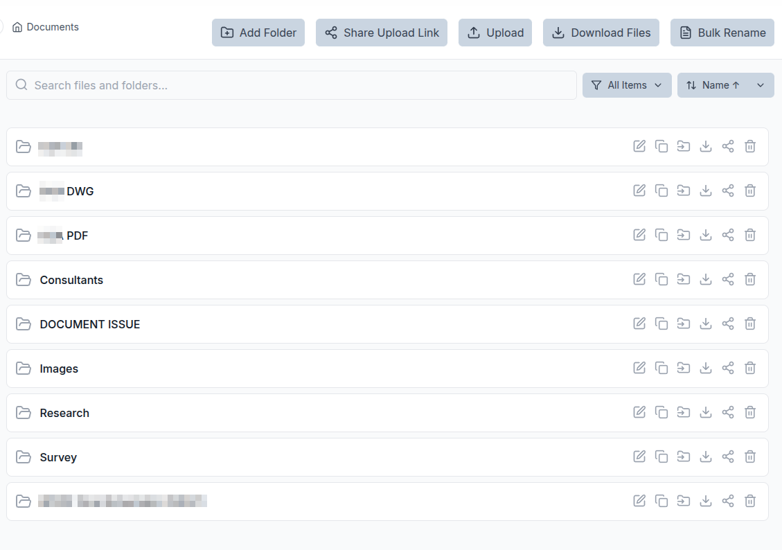Open the Survey folder
This screenshot has width=782, height=550.
[x=58, y=457]
